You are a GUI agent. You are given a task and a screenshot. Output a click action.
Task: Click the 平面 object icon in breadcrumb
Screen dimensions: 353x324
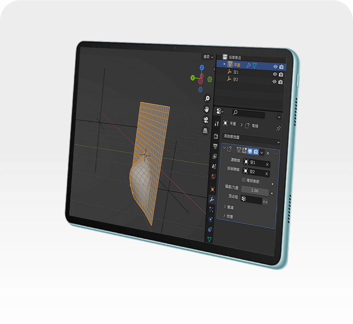(225, 123)
